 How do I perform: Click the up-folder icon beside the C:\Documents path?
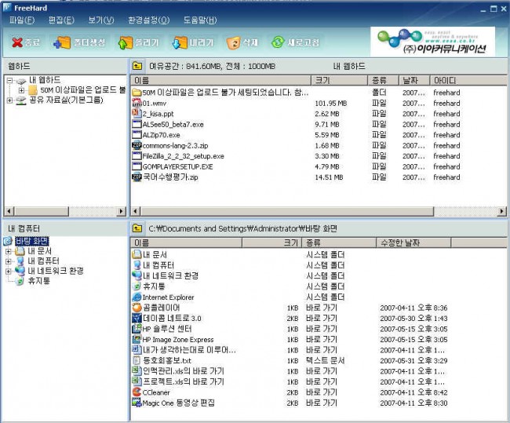(138, 228)
